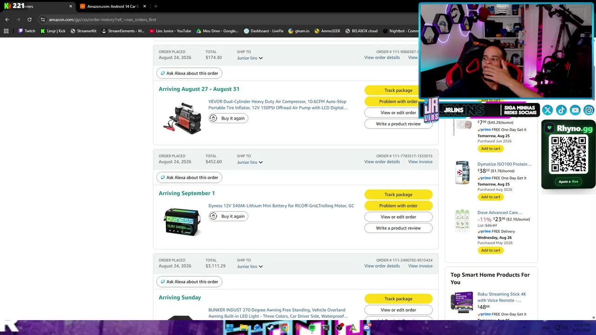The image size is (596, 335).
Task: Open the site information icon in address bar
Action: [x=42, y=20]
